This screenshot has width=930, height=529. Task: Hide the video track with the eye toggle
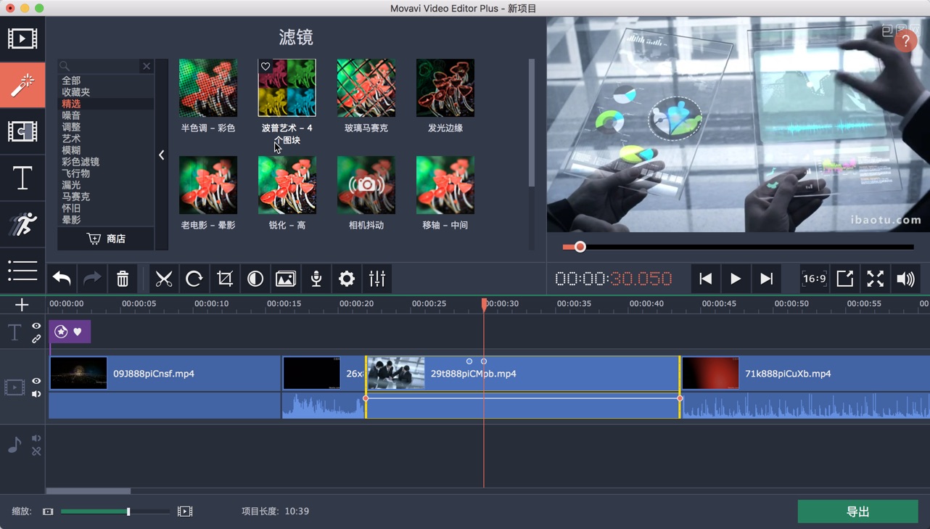[x=36, y=380]
